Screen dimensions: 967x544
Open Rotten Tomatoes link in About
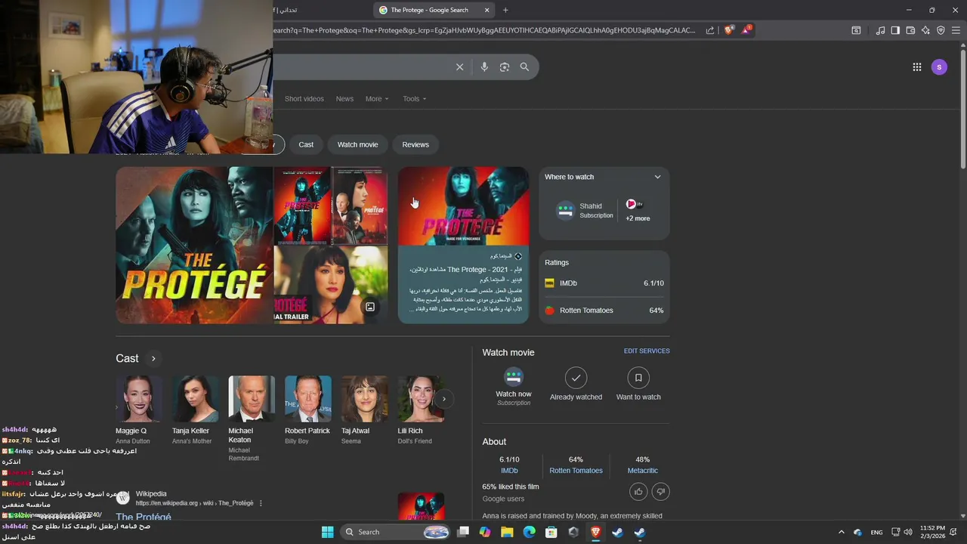[576, 471]
